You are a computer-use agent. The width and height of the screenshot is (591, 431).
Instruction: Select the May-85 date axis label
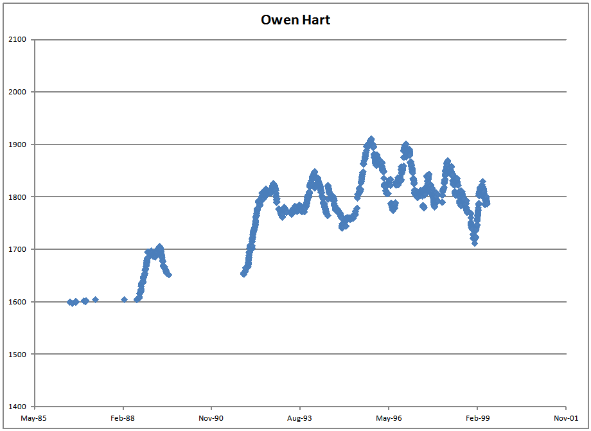coord(34,418)
